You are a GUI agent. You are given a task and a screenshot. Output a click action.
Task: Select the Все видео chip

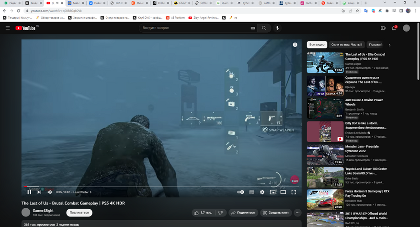[x=317, y=45]
